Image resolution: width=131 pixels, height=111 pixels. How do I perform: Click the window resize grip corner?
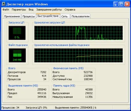[129, 108]
